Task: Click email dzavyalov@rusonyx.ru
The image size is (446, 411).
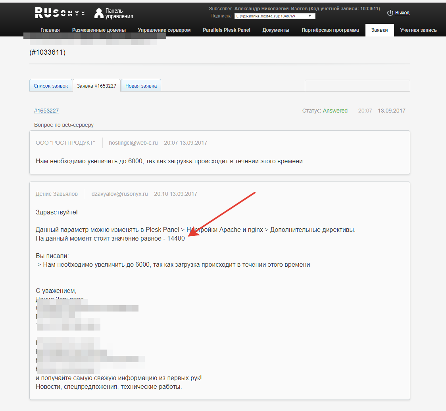Action: coord(119,194)
